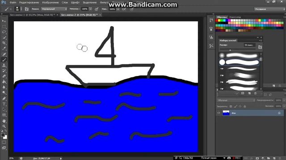Toggle the layer visibility eye icon

pos(219,113)
